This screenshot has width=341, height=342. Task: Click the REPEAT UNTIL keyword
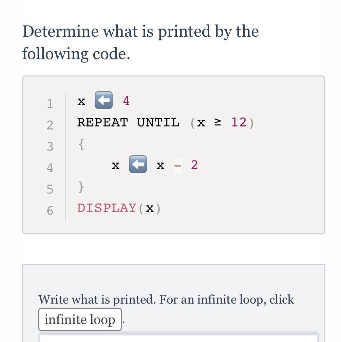(x=128, y=122)
